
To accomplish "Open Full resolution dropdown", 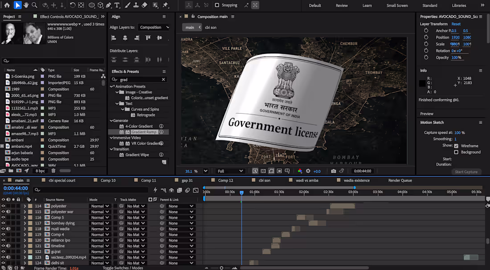I will (230, 171).
